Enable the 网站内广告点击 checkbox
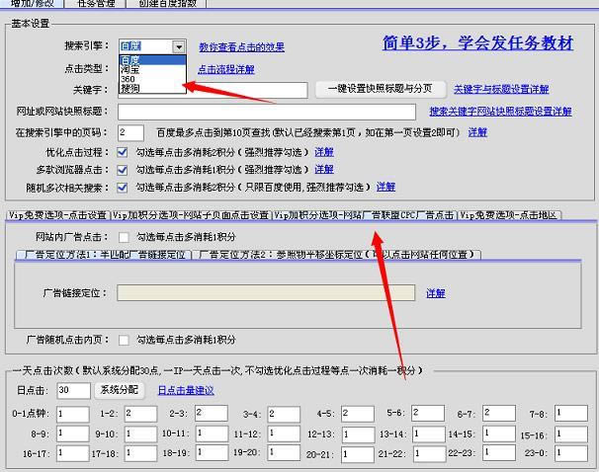The height and width of the screenshot is (472, 599). (x=124, y=237)
